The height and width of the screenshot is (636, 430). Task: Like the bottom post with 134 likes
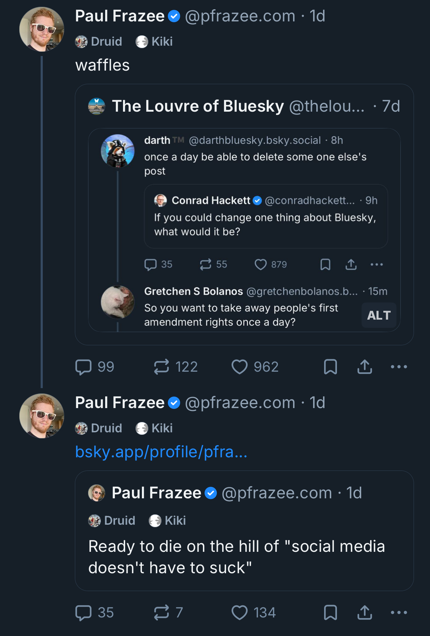coord(240,613)
